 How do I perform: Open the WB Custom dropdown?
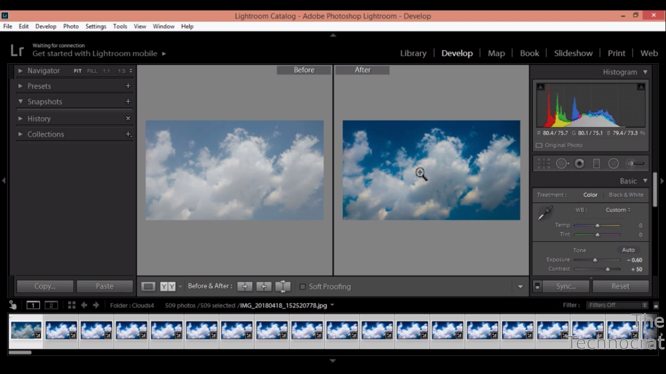click(618, 209)
